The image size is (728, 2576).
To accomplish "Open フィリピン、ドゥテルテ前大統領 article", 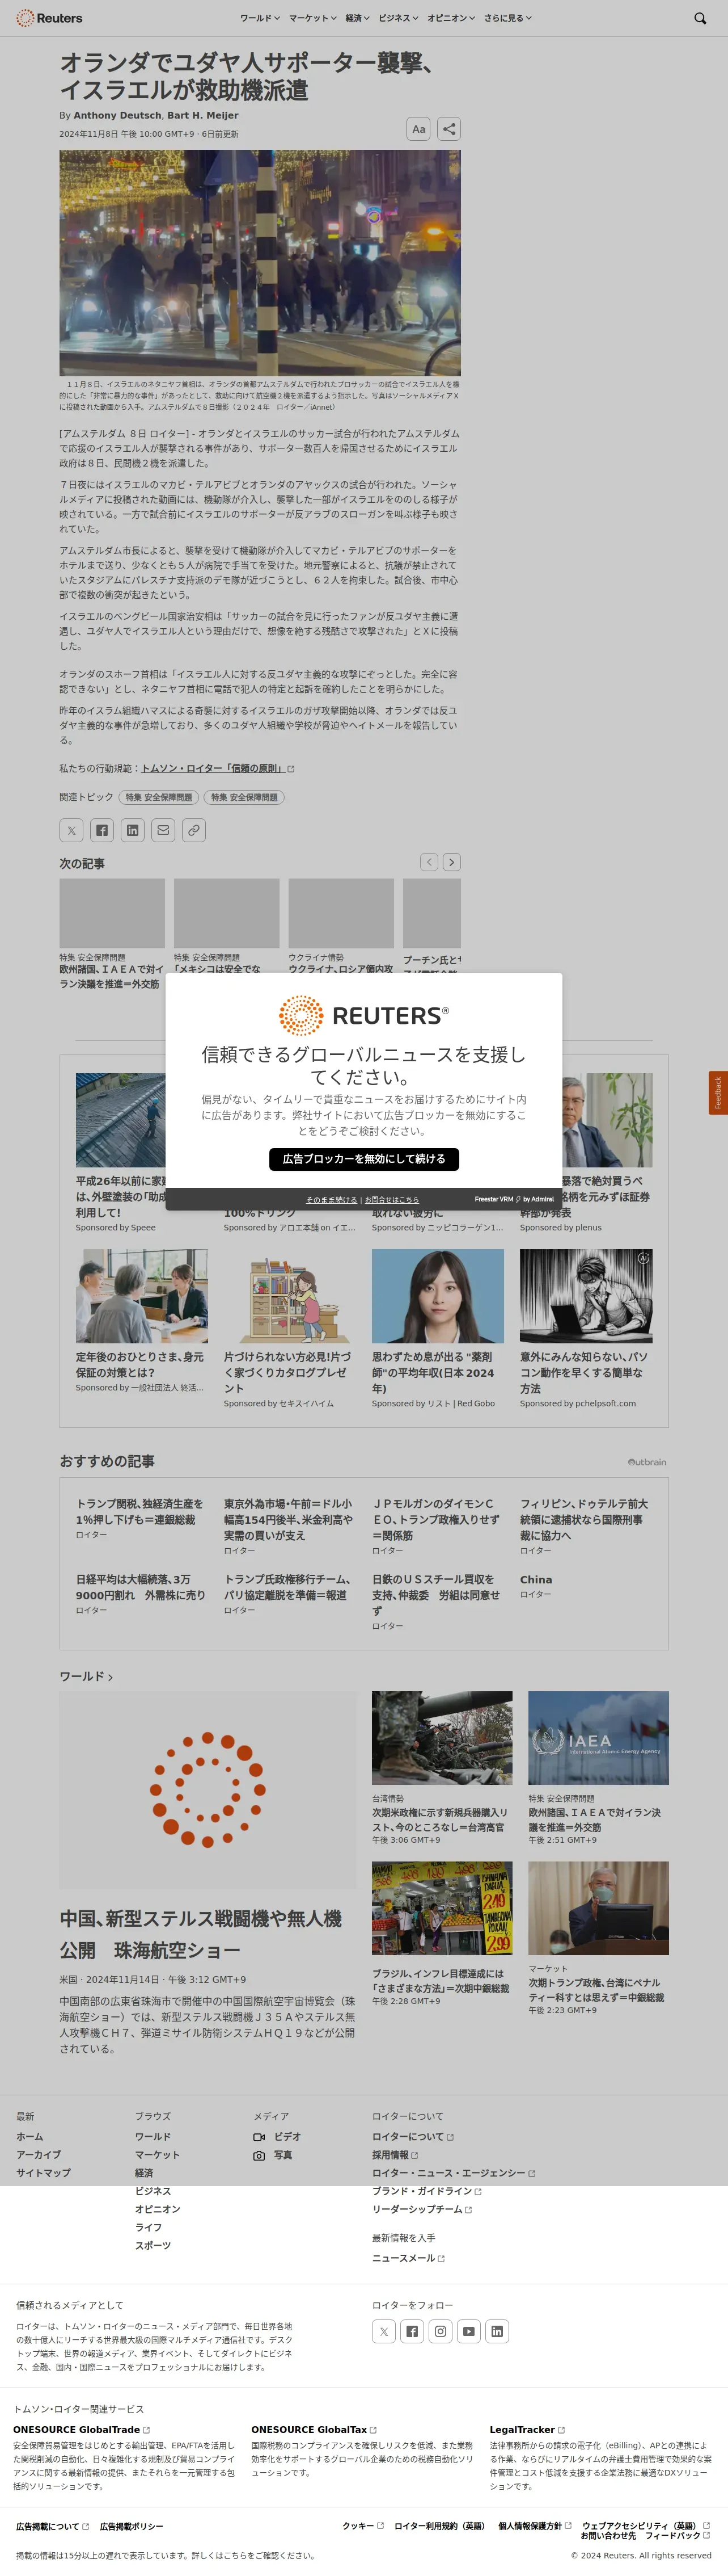I will point(584,1519).
